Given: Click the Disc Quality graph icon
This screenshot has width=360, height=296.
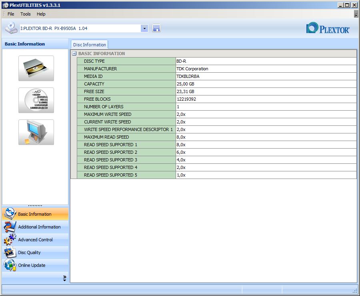Looking at the screenshot, I should (10, 252).
